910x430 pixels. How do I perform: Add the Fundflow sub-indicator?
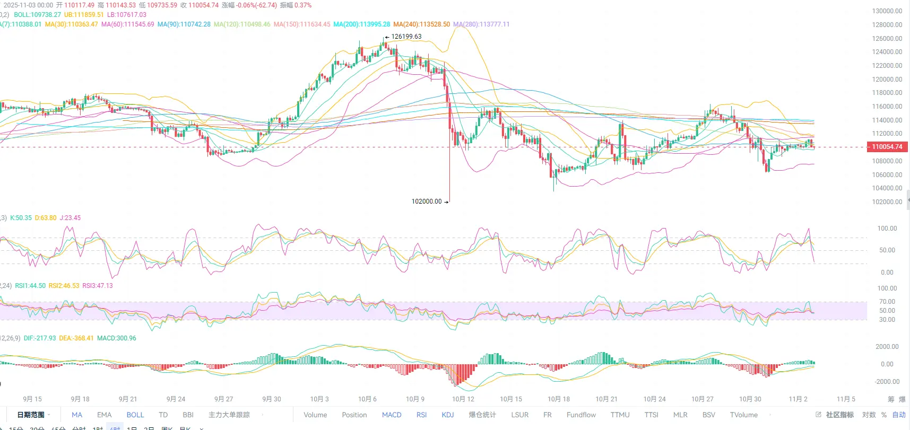tap(581, 415)
